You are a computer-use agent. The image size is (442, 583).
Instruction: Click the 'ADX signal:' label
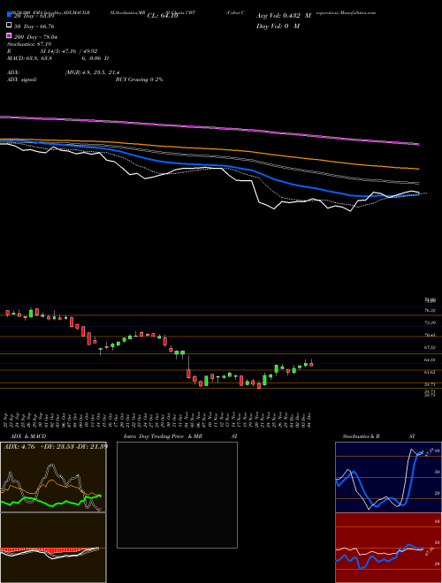click(x=22, y=79)
